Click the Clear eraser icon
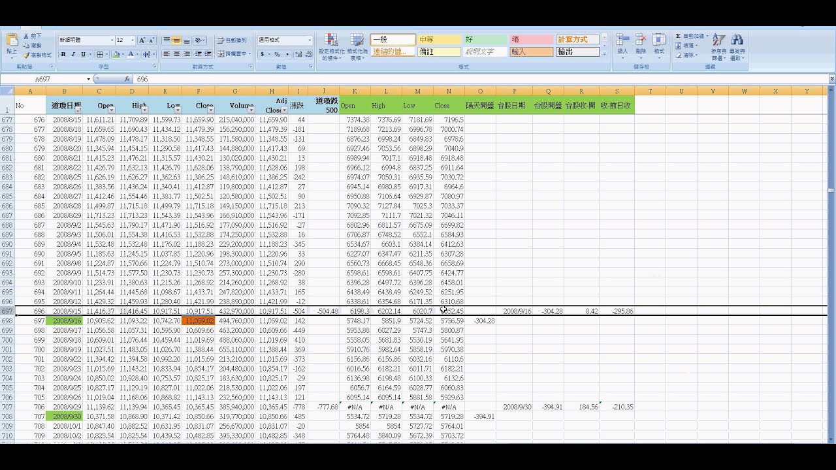This screenshot has width=836, height=470. tap(678, 55)
